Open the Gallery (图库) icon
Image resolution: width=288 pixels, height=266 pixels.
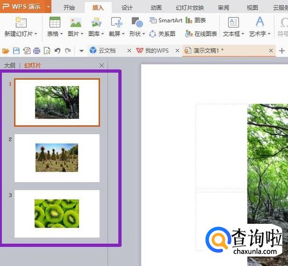[x=96, y=22]
